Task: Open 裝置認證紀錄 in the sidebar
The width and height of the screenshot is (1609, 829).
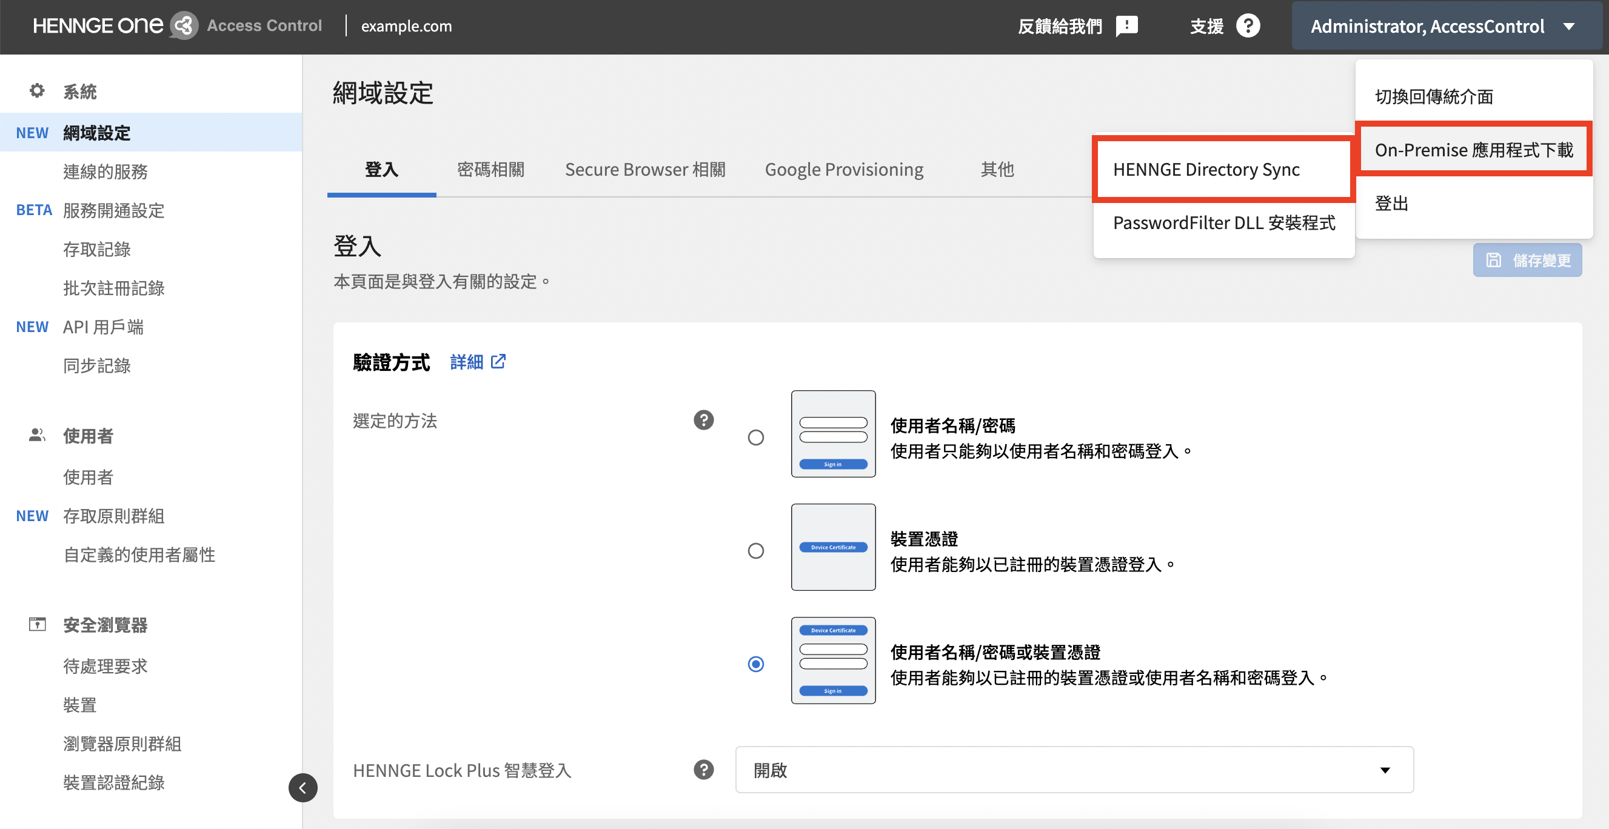Action: coord(113,782)
